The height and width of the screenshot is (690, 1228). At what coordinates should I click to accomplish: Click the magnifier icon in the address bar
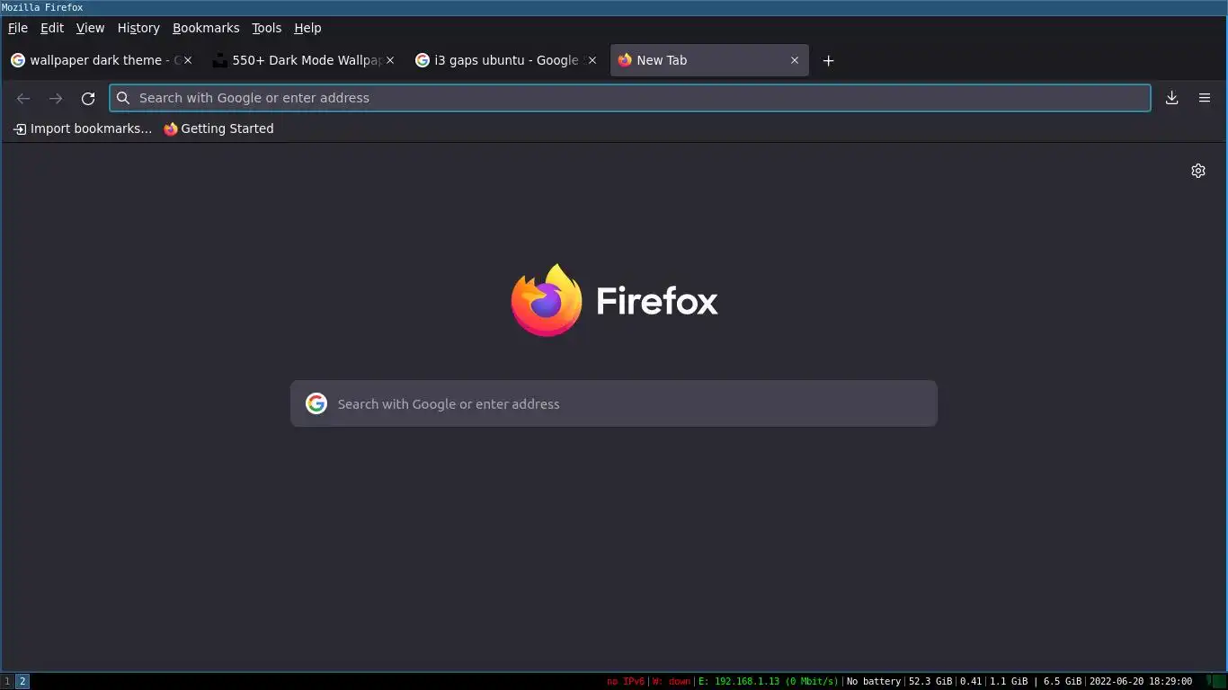tap(124, 98)
